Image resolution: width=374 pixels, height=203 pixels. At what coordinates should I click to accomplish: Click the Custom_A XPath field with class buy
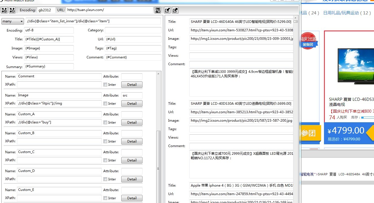(59, 122)
